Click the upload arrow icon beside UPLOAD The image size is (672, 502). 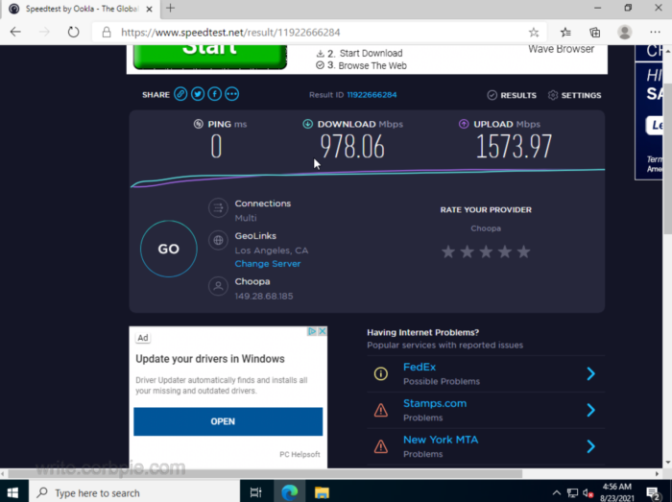[x=464, y=124]
